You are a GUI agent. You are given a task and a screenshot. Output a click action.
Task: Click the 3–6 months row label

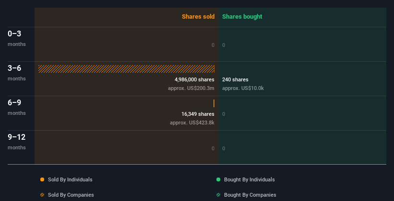click(x=17, y=73)
